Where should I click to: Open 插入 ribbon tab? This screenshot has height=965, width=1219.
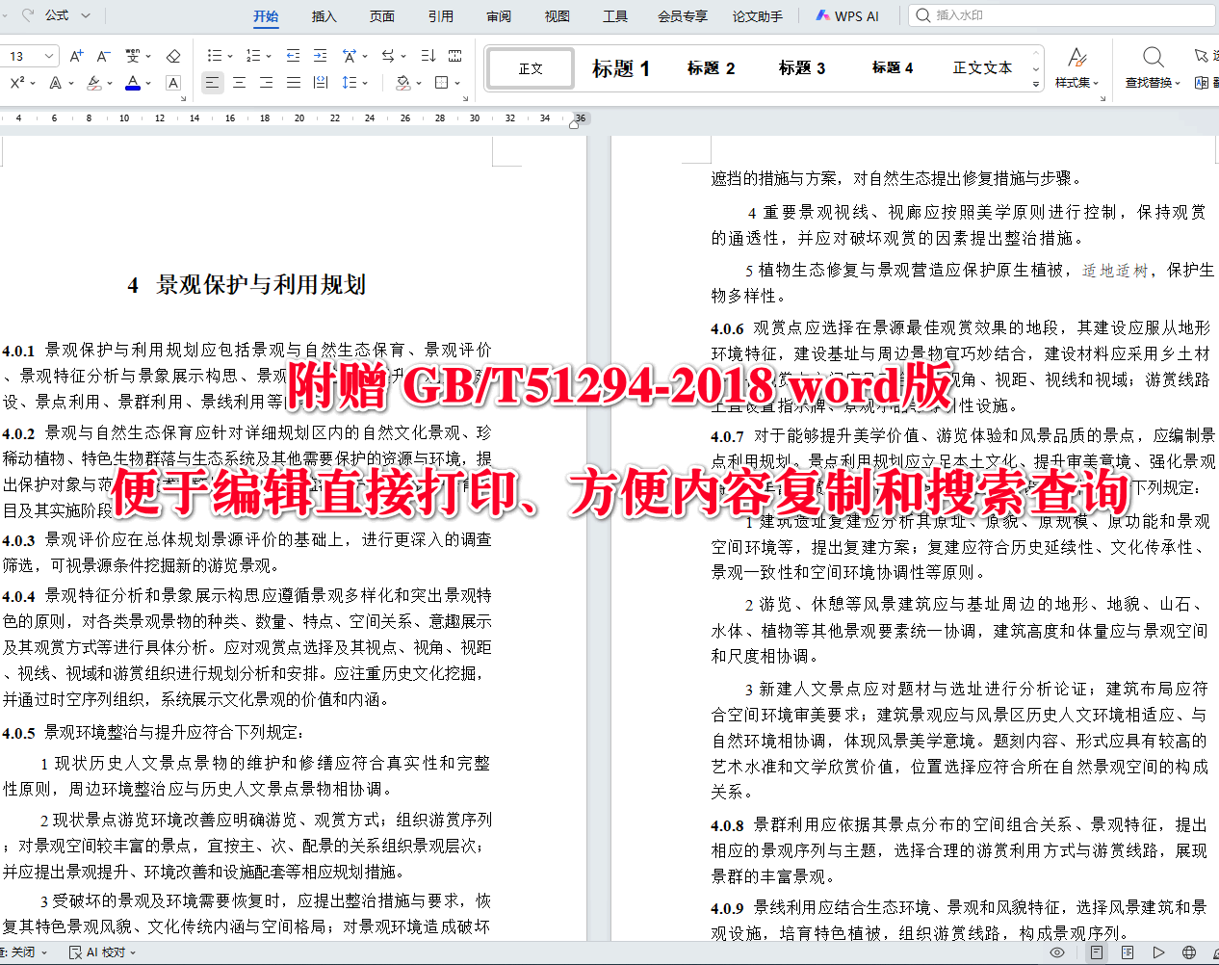pos(324,16)
